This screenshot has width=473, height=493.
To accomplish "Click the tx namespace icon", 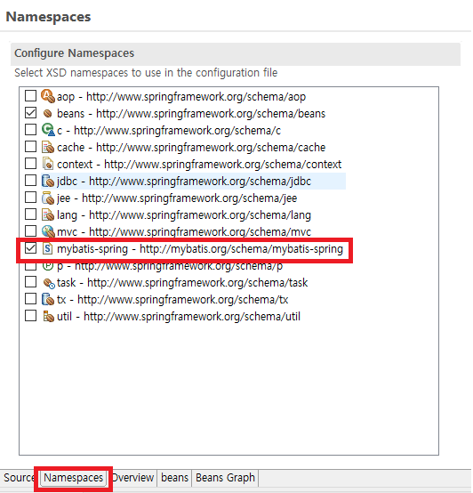I will 48,299.
